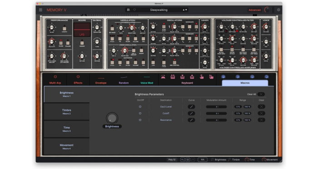Viewport: 318px width, 169px height.
Task: Click the fourth macro knob icon above Macros
Action: (267, 77)
